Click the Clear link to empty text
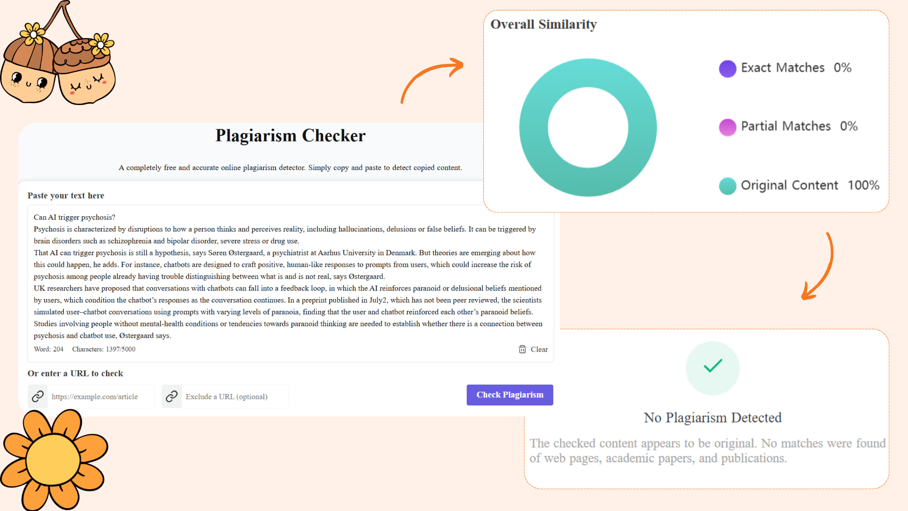 (x=540, y=349)
